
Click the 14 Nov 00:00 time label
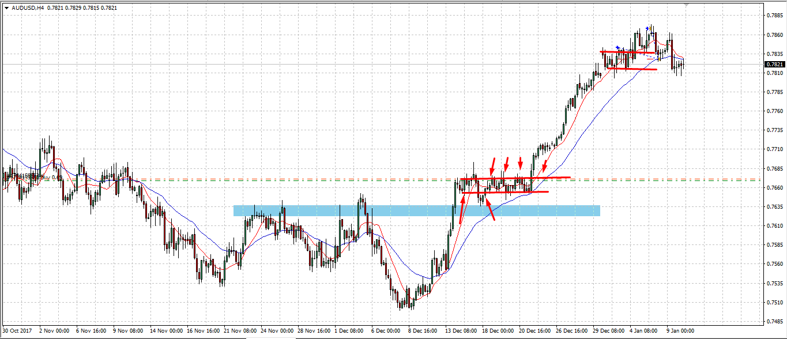pos(166,331)
